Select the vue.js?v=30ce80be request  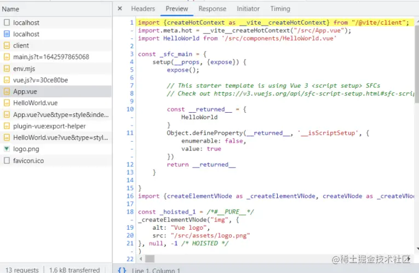[41, 80]
